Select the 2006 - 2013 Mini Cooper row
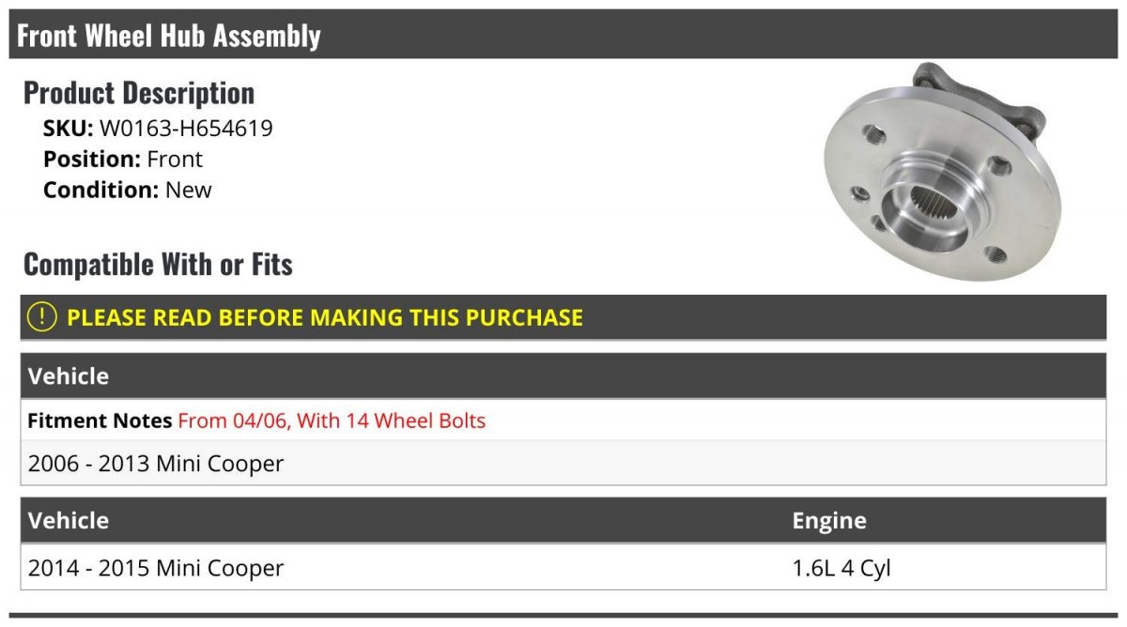 tap(563, 463)
